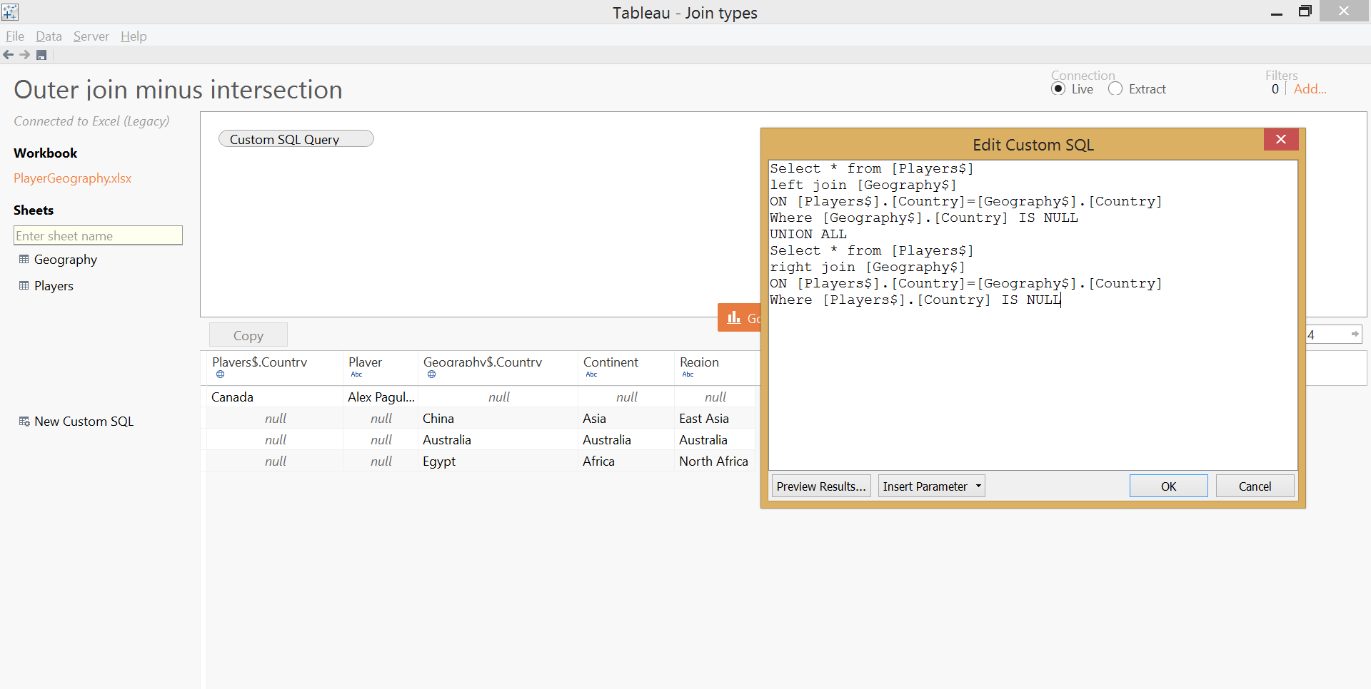This screenshot has width=1371, height=689.
Task: Click the Geography sheet table icon
Action: [x=24, y=259]
